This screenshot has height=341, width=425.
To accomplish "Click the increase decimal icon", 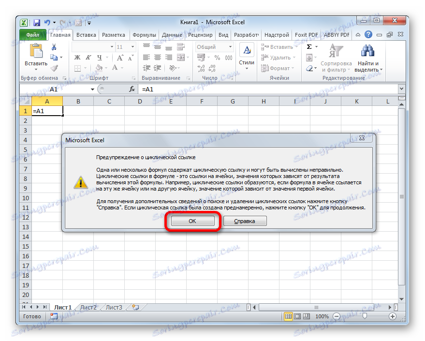I will (x=201, y=68).
